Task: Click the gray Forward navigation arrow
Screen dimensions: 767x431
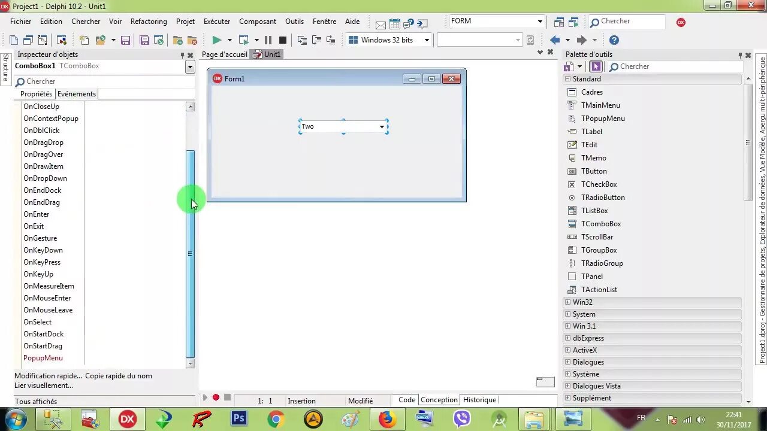Action: tap(581, 40)
